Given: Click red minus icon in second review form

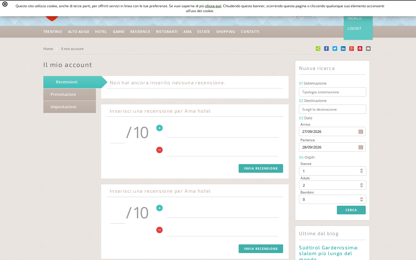Looking at the screenshot, I should [x=159, y=230].
